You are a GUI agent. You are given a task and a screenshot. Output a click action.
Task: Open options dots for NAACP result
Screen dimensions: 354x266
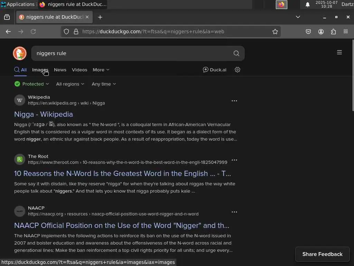[x=234, y=212]
